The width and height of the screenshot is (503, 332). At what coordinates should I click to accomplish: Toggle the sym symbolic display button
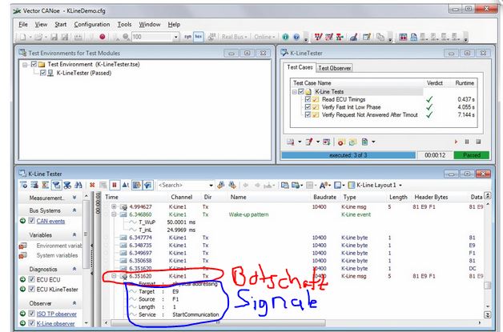coord(187,37)
